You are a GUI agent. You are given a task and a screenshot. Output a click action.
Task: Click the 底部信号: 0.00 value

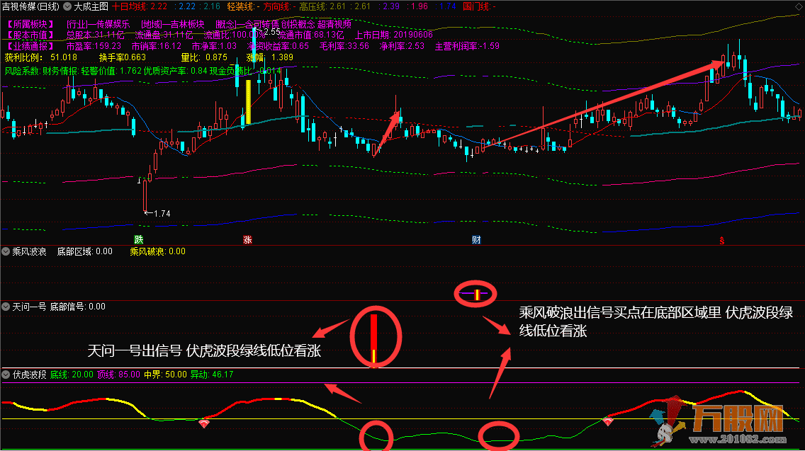tap(77, 307)
